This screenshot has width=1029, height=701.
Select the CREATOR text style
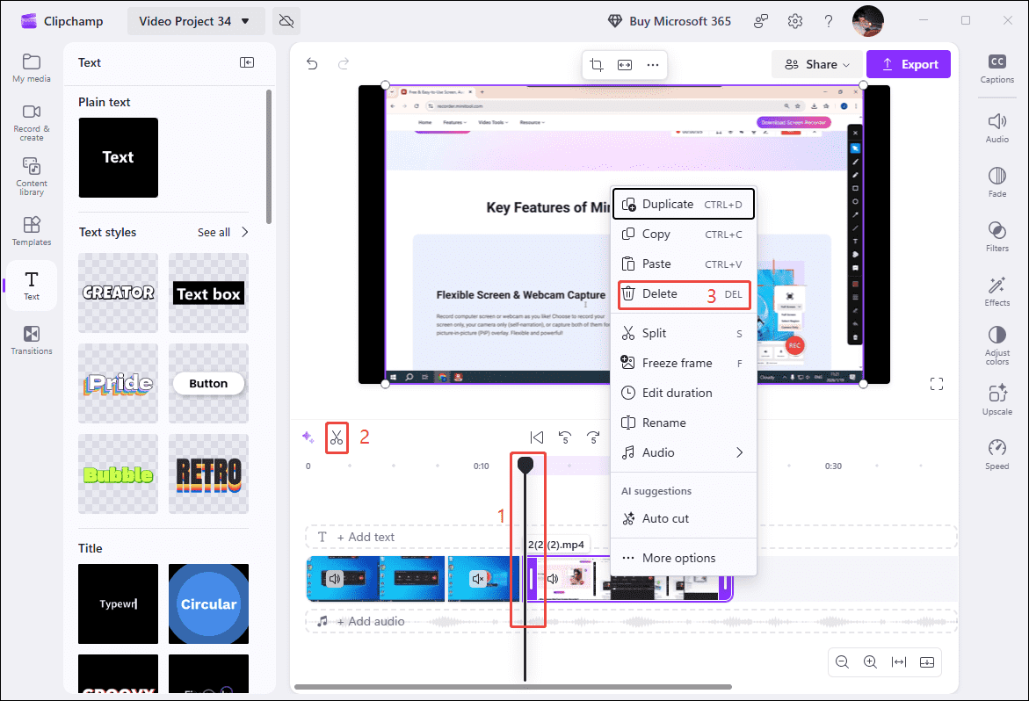click(118, 293)
